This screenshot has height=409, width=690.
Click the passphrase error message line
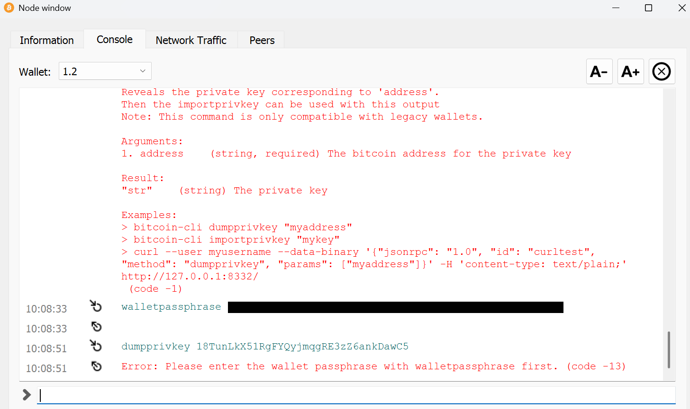tap(373, 366)
